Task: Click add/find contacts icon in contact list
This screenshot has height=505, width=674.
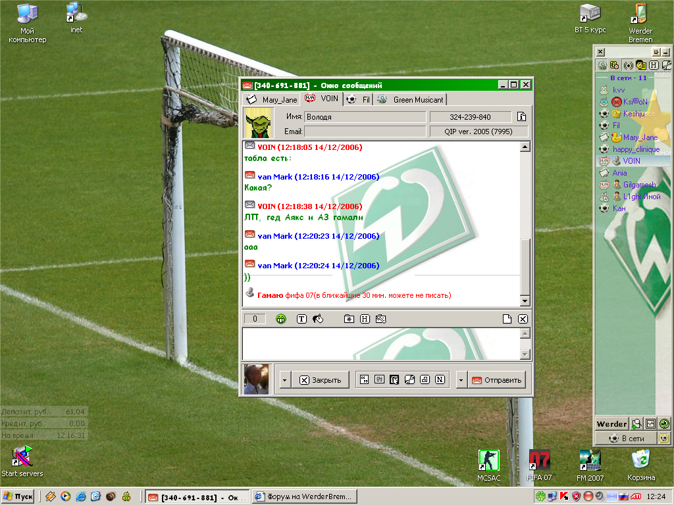Action: tap(636, 423)
